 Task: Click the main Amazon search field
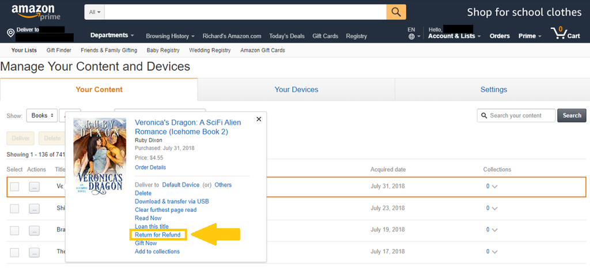pyautogui.click(x=245, y=12)
